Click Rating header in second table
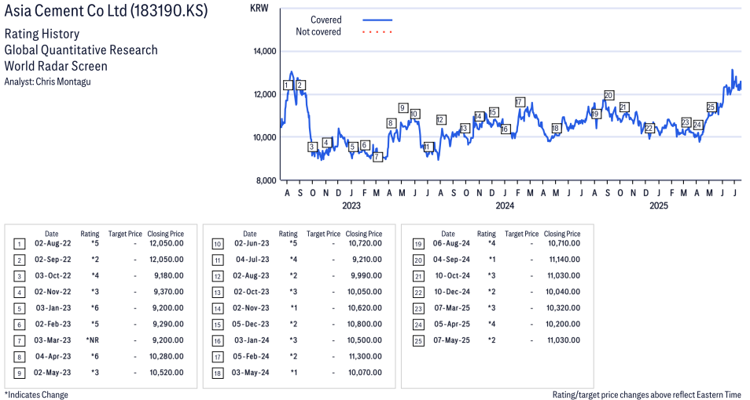Viewport: 750px width, 400px height. 288,234
